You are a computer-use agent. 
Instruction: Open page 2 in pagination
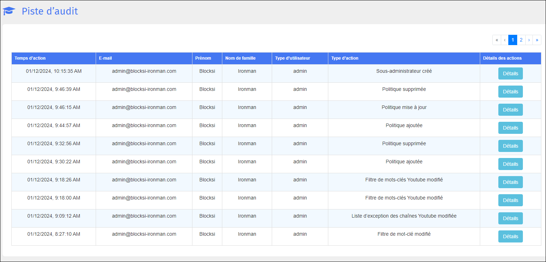click(x=521, y=40)
